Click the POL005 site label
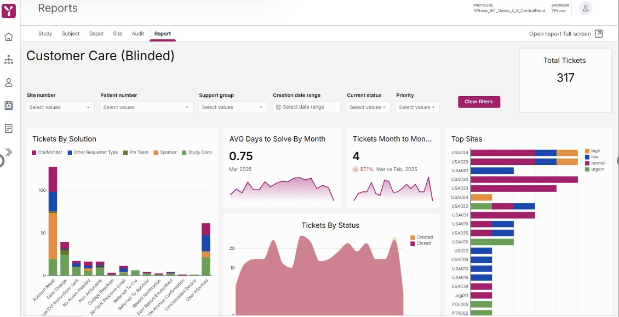 click(460, 304)
